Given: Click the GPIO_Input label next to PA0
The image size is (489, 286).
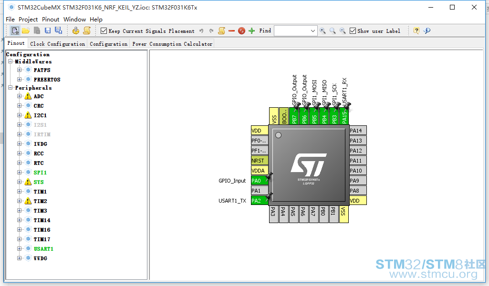Looking at the screenshot, I should tap(232, 181).
